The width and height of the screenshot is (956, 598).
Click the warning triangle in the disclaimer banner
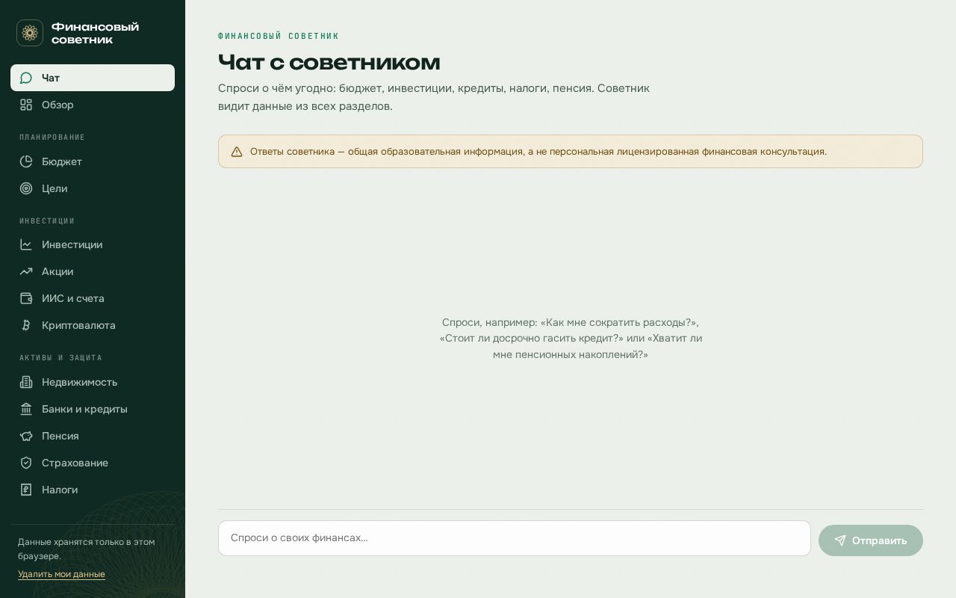pyautogui.click(x=237, y=152)
